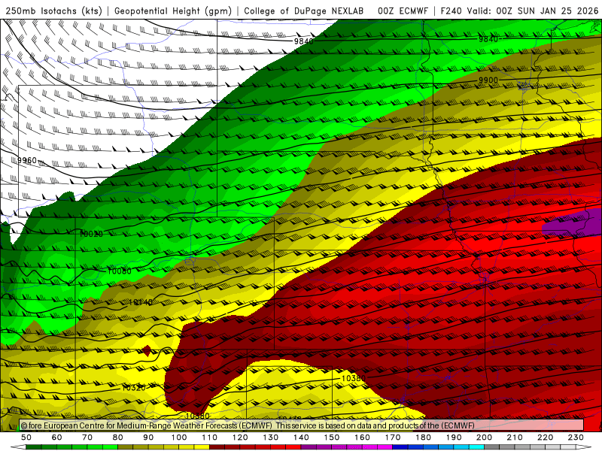
Task: Click the 110 colorbar label
Action: pyautogui.click(x=210, y=437)
